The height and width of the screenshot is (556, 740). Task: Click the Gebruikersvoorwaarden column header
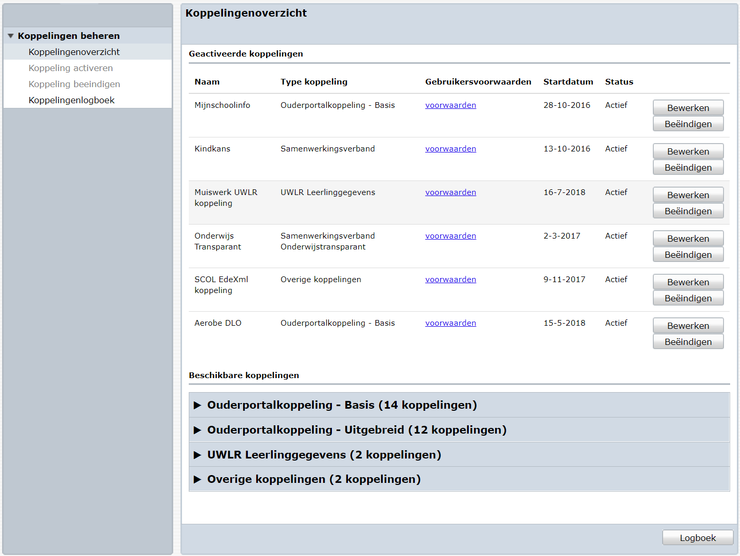(x=478, y=82)
